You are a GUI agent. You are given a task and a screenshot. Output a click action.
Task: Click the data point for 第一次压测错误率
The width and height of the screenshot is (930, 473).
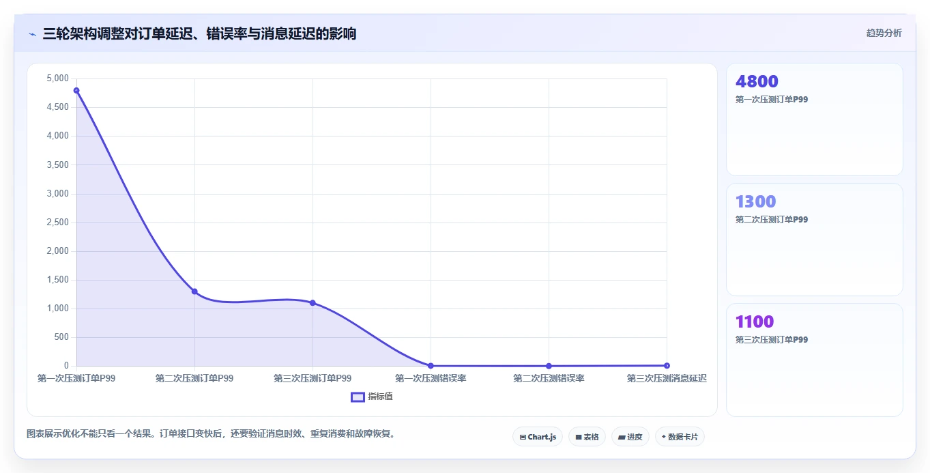[x=431, y=366]
